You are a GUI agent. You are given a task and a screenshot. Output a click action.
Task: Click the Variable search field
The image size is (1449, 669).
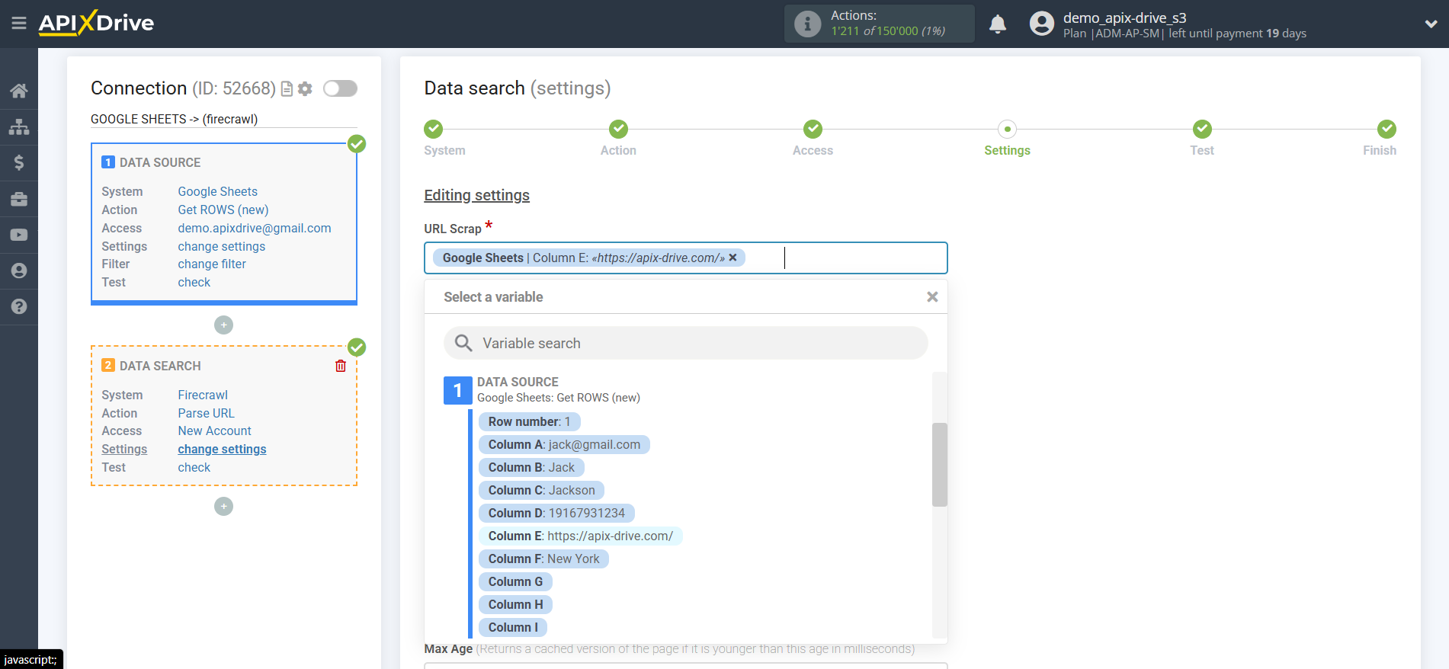click(686, 344)
